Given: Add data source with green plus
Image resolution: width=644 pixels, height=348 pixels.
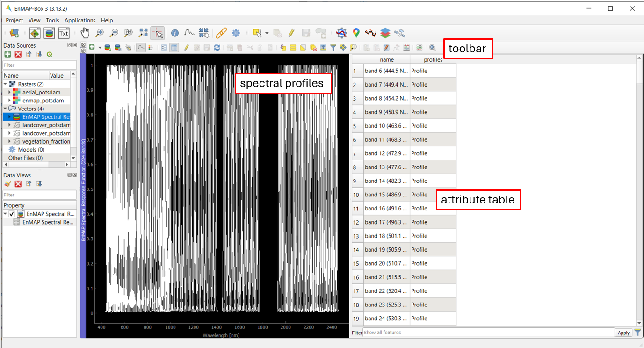Looking at the screenshot, I should pos(7,54).
